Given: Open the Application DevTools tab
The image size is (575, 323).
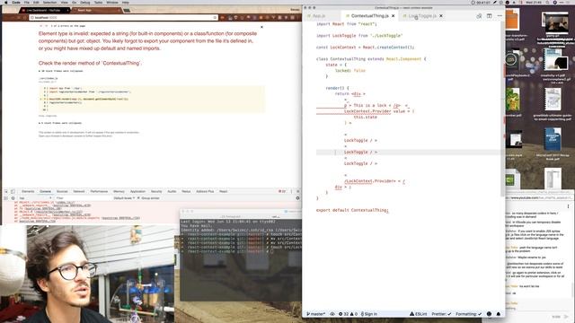Looking at the screenshot, I should pyautogui.click(x=137, y=191).
